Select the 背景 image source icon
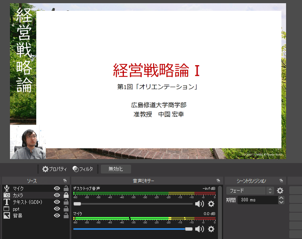Viewport: 302px width, 239px height. click(7, 215)
